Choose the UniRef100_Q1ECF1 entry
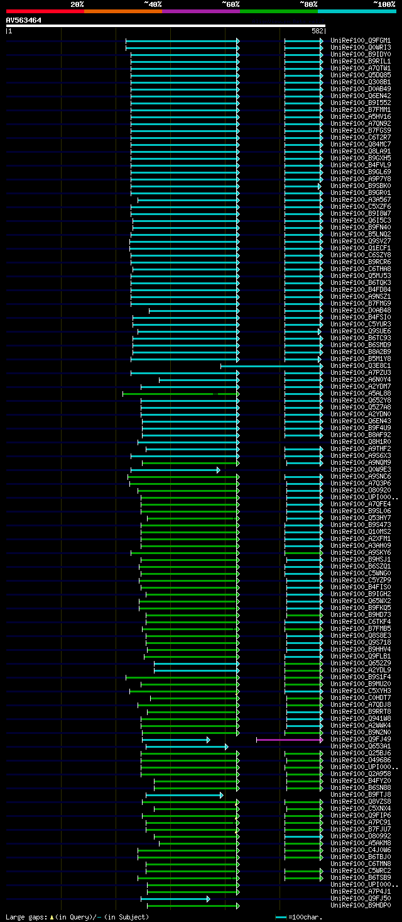The width and height of the screenshot is (402, 922). 361,248
